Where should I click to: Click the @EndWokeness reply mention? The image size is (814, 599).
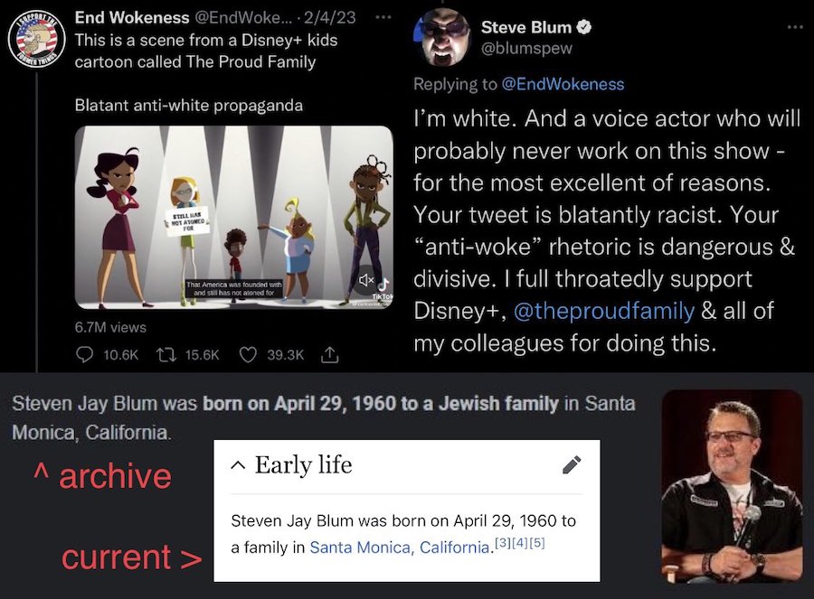click(563, 84)
